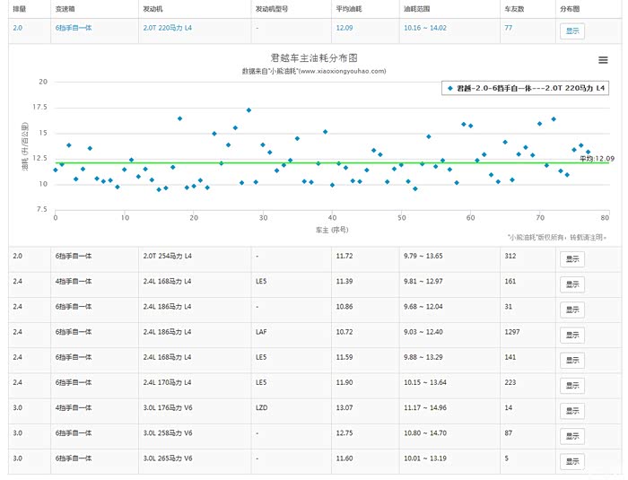This screenshot has height=480, width=628.
Task: Click 显示 in the 2.0T 220马力 row
Action: click(571, 31)
